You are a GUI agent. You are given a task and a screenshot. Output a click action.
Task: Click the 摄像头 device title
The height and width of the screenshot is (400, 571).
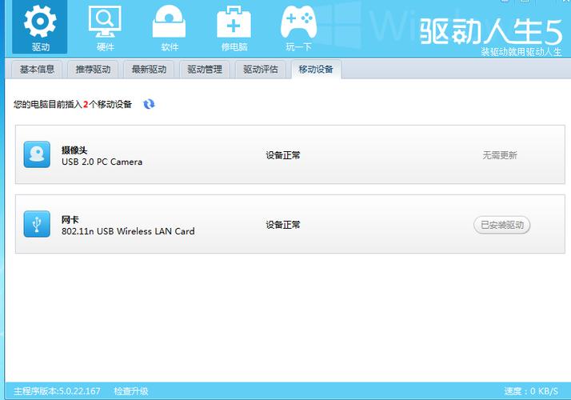pos(74,150)
